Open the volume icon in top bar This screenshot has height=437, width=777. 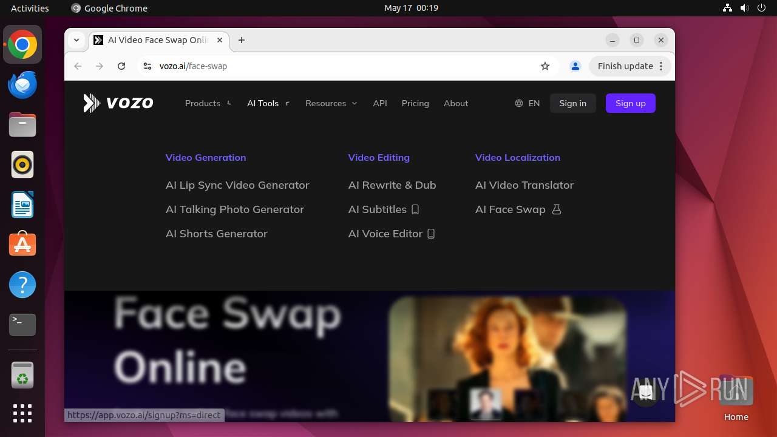click(x=745, y=8)
